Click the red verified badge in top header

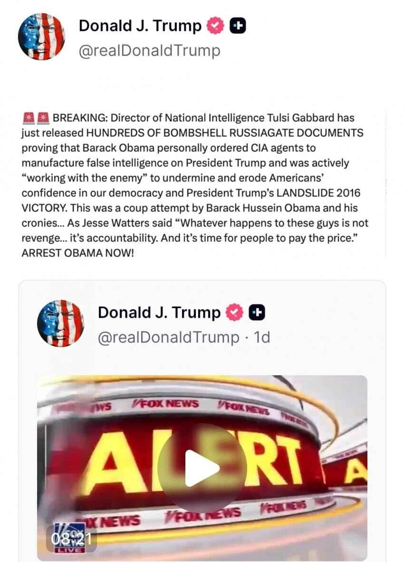[x=215, y=26]
